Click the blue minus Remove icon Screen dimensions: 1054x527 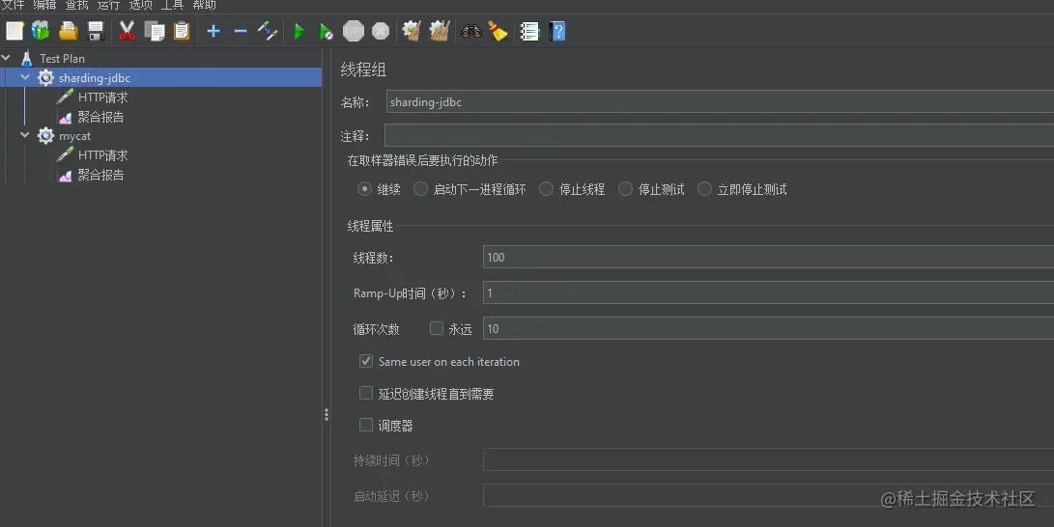[240, 31]
